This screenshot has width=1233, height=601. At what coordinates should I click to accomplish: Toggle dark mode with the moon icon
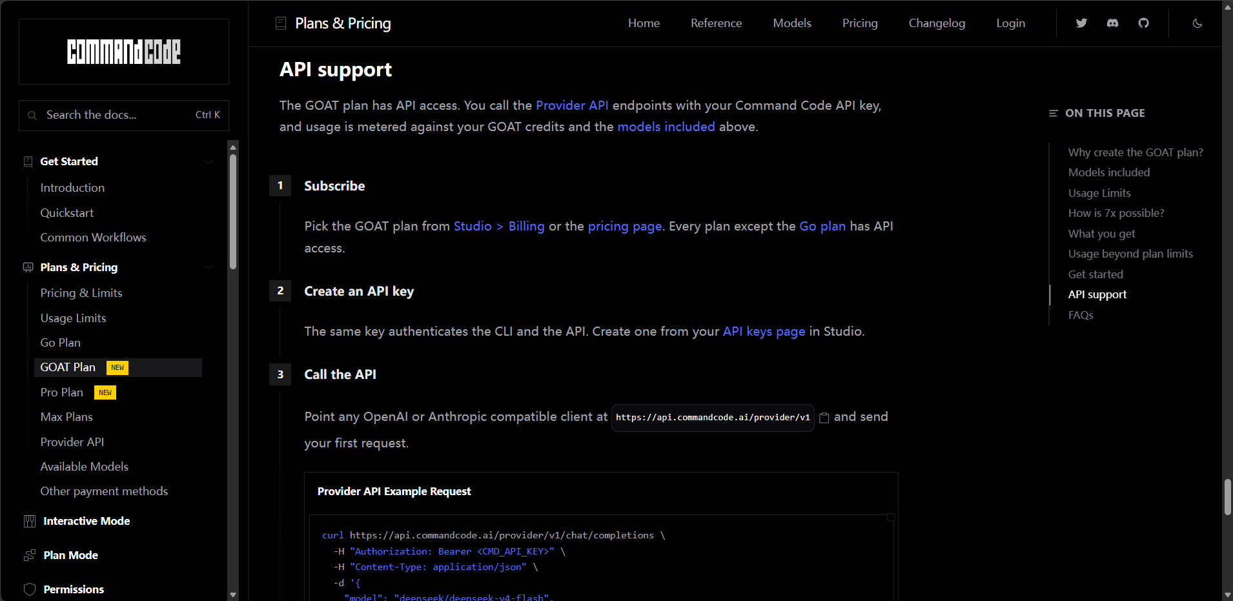coord(1197,23)
